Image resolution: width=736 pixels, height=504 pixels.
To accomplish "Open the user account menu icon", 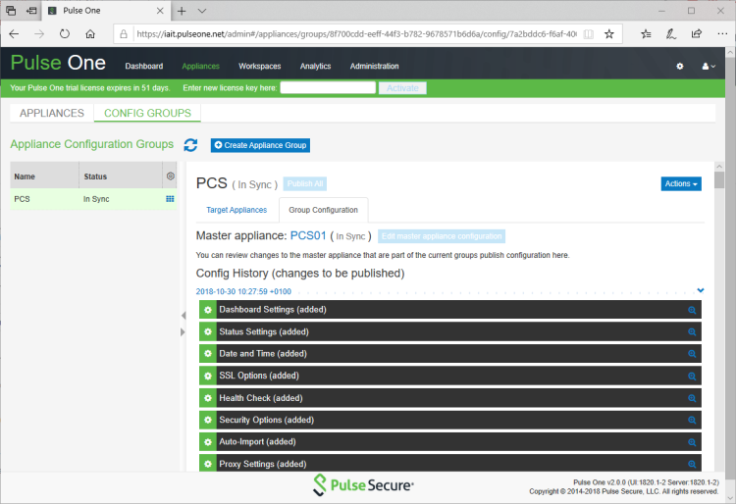I will click(709, 67).
